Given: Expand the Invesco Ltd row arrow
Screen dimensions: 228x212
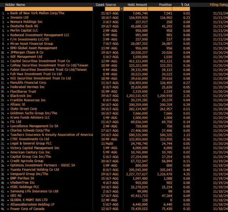Looking at the screenshot, I should click(x=8, y=18).
